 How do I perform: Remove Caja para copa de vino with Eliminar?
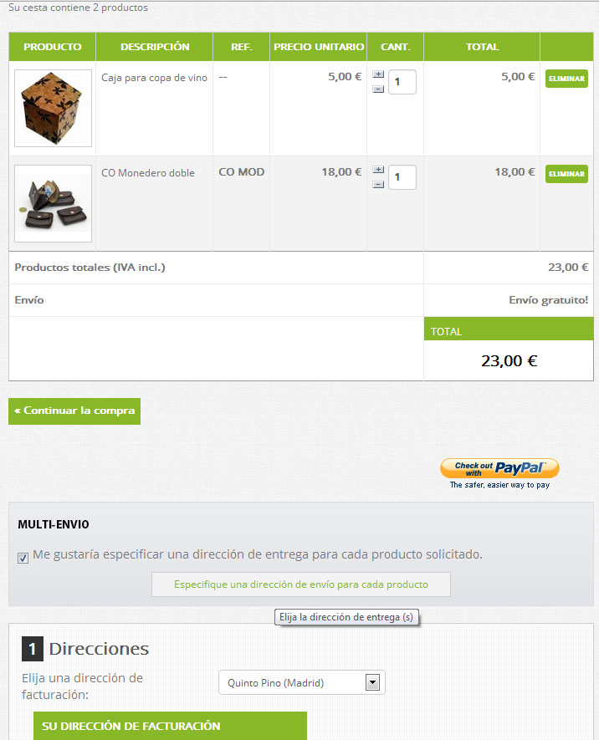click(x=566, y=79)
